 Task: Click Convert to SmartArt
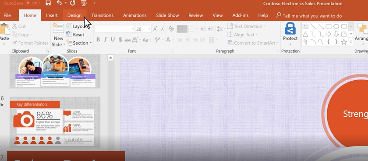[253, 43]
